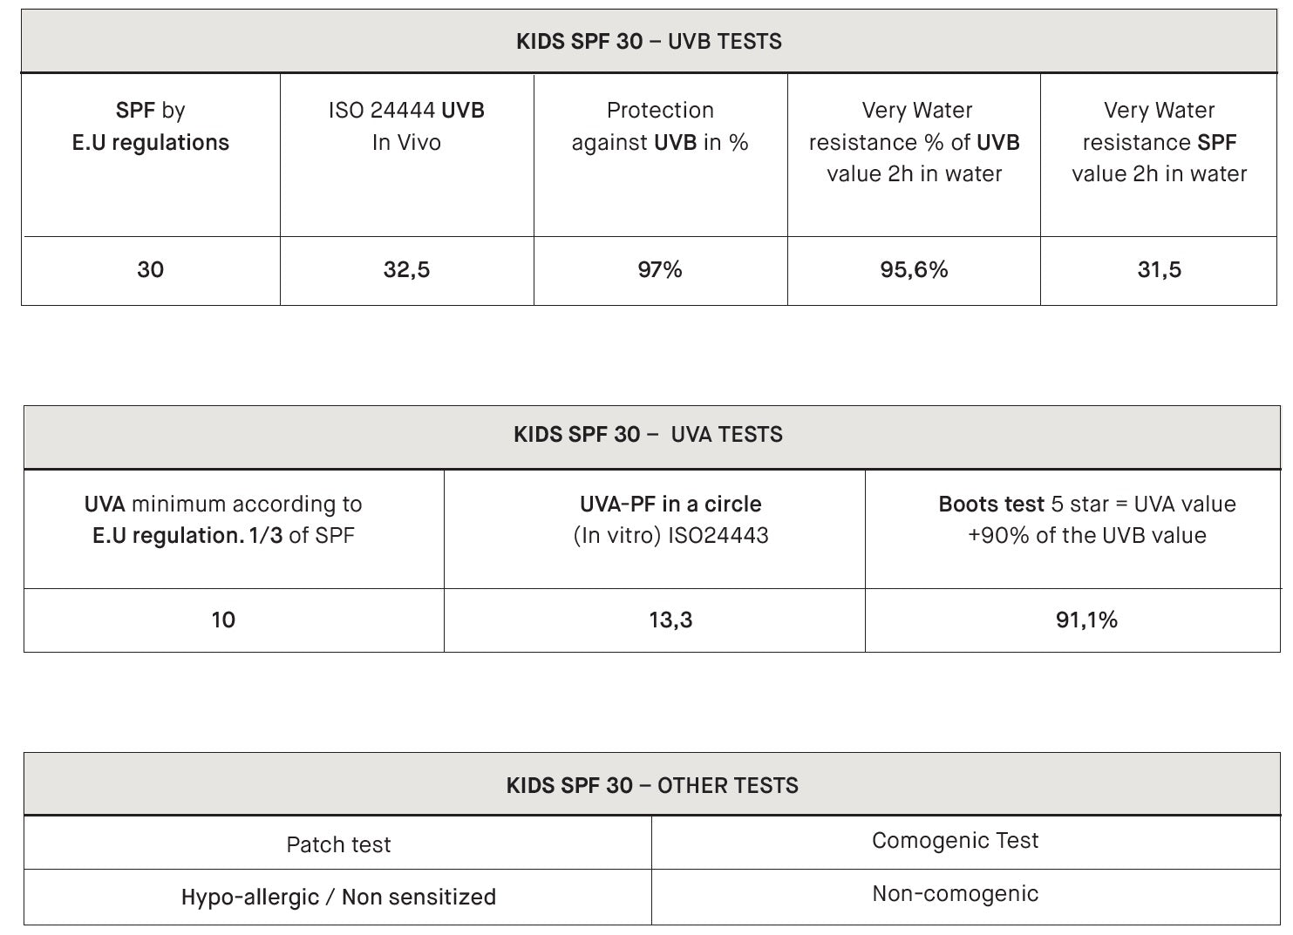The image size is (1293, 935).
Task: Click the Comogenic Test cell
Action: click(955, 841)
